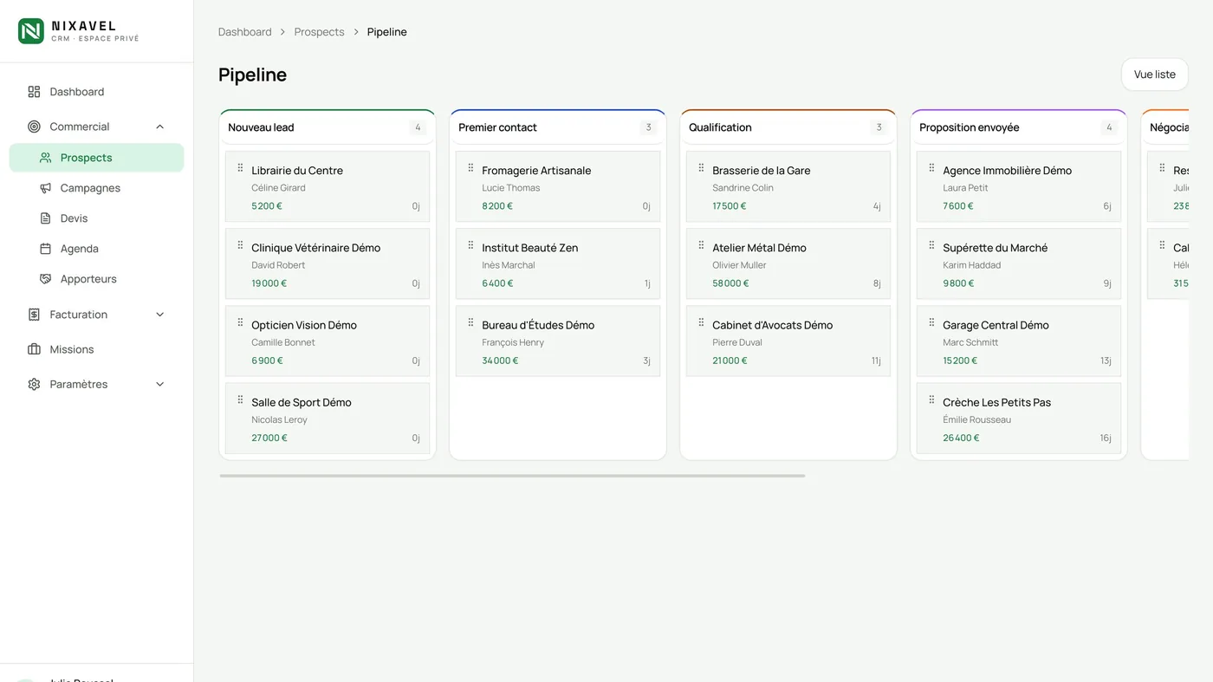Follow the Dashboard breadcrumb link
Image resolution: width=1213 pixels, height=682 pixels.
tap(245, 32)
